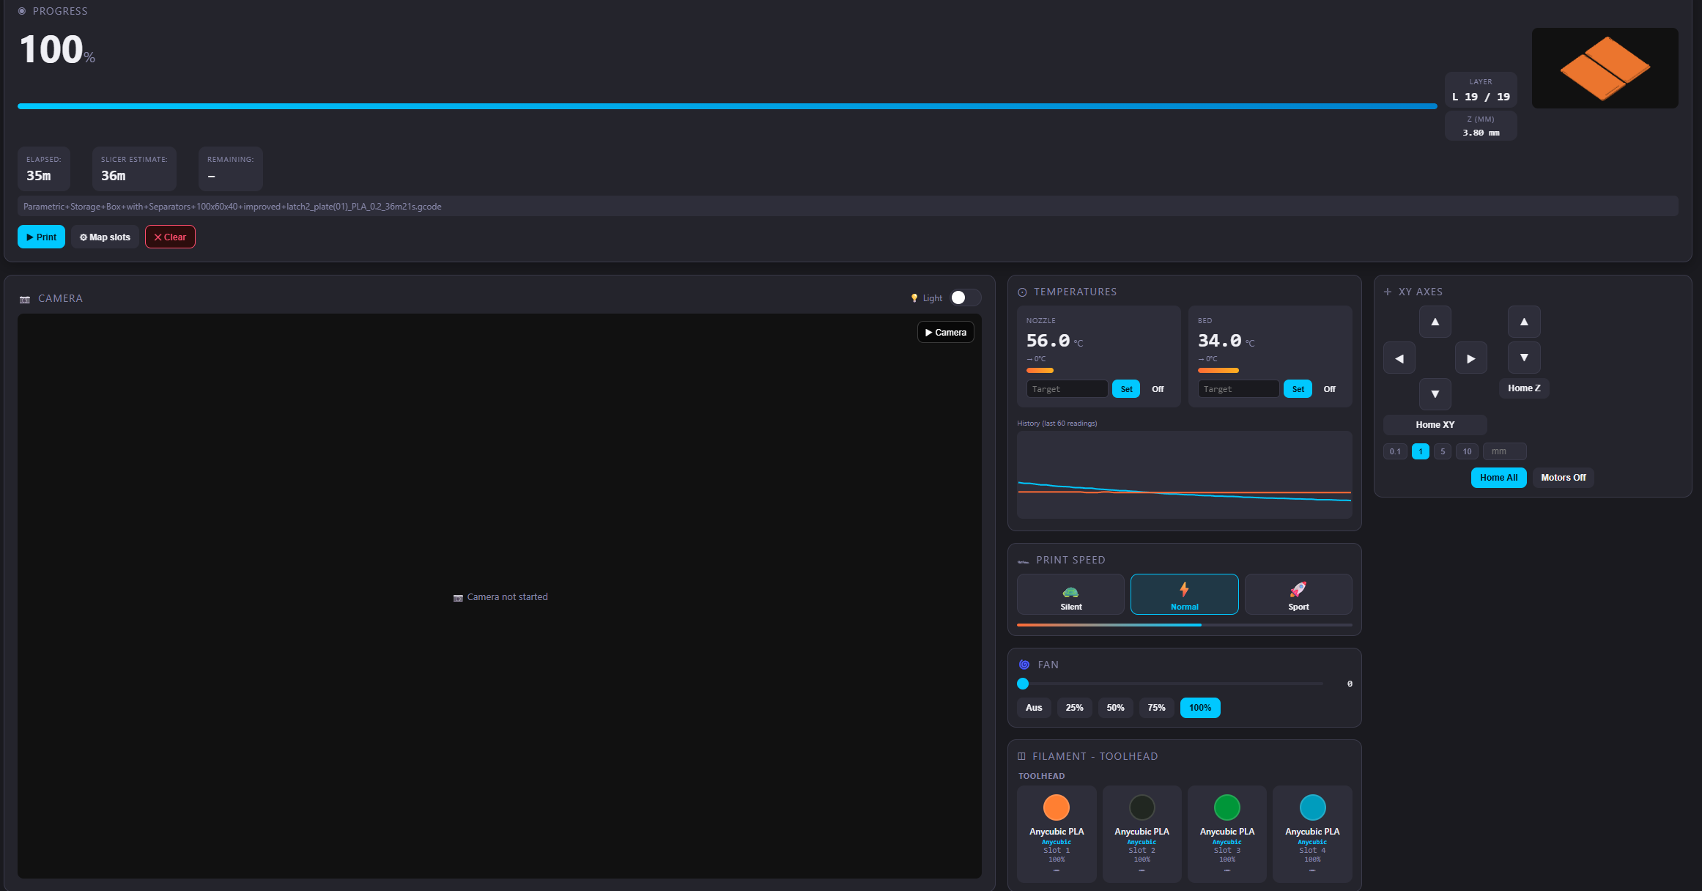Jog the X axis right with the arrow
This screenshot has height=891, width=1702.
[x=1470, y=358]
